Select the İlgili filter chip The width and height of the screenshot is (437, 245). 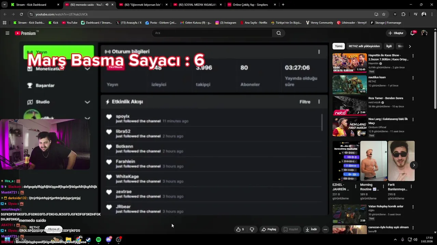click(389, 46)
